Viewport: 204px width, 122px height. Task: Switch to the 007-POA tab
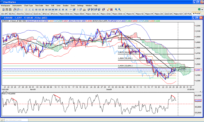[188, 14]
